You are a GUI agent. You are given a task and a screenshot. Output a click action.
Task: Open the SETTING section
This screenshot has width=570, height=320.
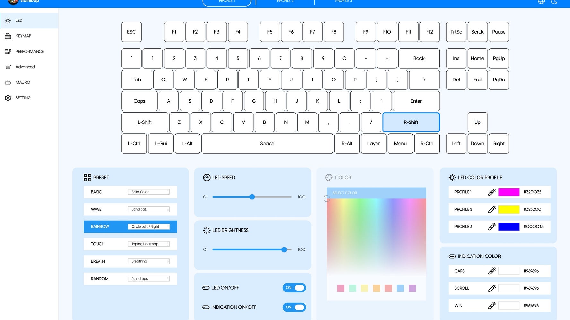click(x=29, y=98)
